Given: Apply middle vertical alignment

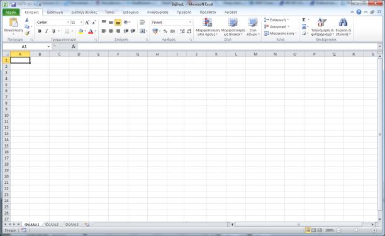Looking at the screenshot, I should [x=111, y=22].
